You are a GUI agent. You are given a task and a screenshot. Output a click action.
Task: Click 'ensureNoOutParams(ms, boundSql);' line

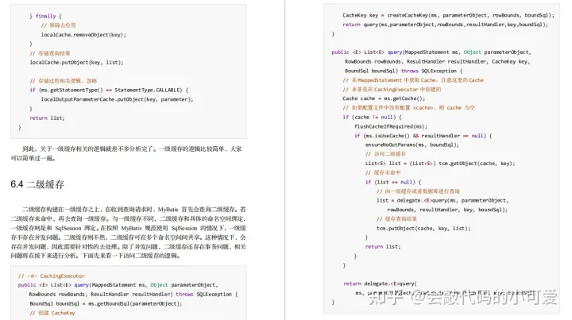click(412, 145)
